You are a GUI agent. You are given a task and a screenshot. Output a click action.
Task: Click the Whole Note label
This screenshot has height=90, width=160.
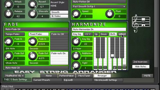pos(14,63)
